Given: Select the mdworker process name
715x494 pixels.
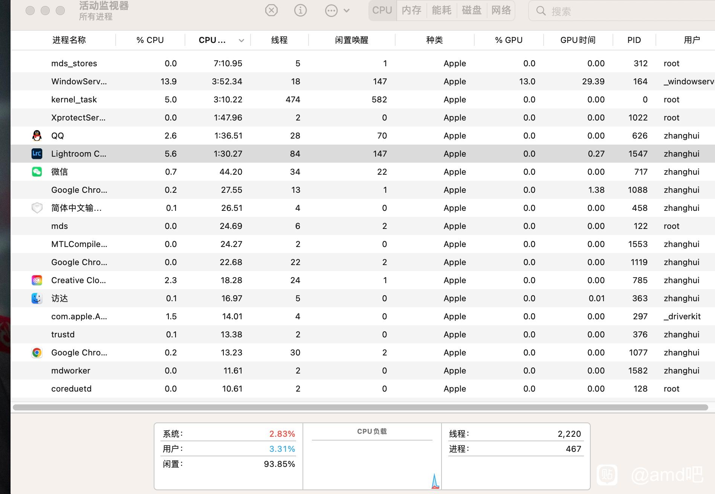Looking at the screenshot, I should [71, 370].
